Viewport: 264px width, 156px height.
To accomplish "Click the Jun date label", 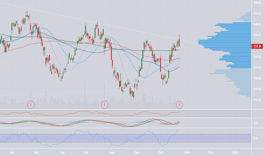I will pyautogui.click(x=62, y=153).
